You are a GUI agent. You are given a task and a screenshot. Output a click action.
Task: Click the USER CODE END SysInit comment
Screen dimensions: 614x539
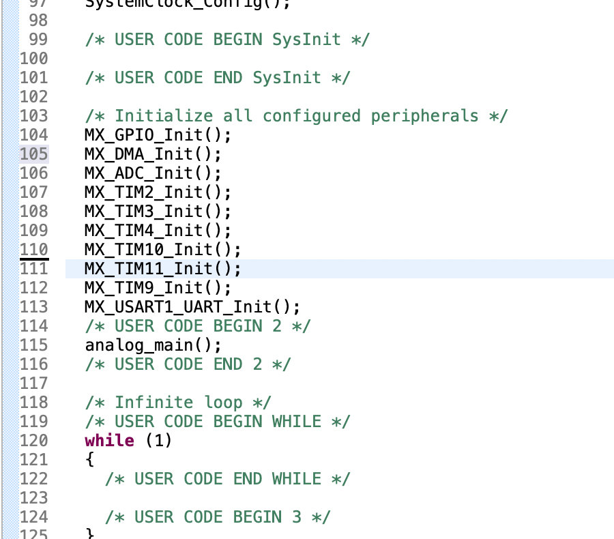218,78
